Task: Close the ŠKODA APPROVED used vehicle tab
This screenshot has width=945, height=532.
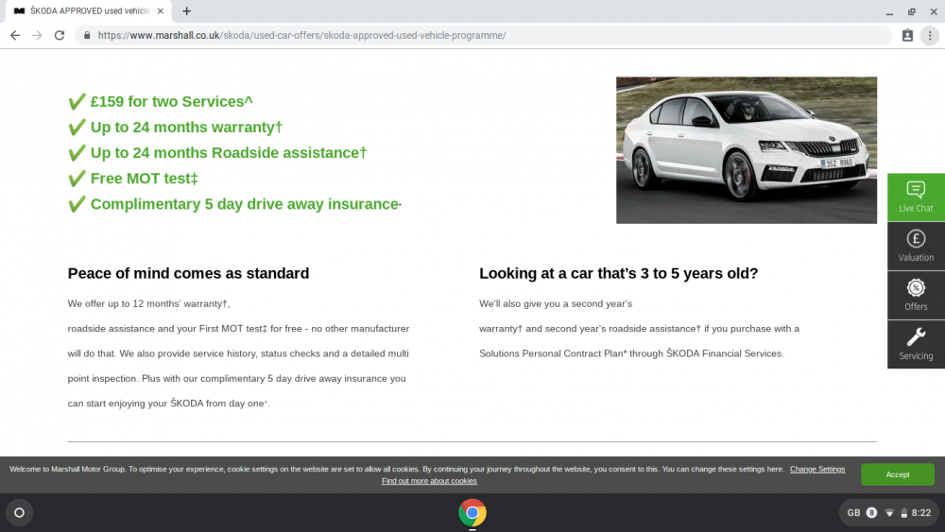Action: [161, 10]
